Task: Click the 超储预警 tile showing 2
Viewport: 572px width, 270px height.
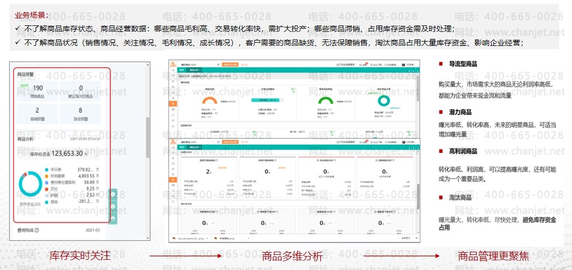Action: [37, 113]
